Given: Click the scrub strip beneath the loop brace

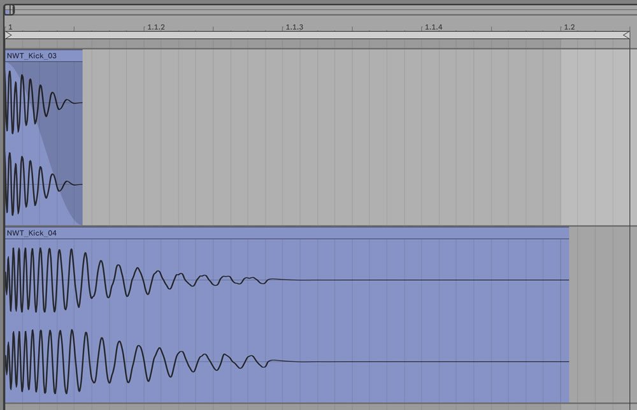Looking at the screenshot, I should [318, 44].
